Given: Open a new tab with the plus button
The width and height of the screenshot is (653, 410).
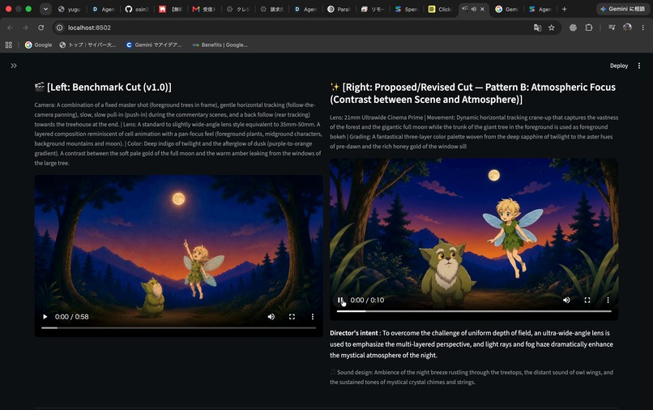Looking at the screenshot, I should (565, 9).
